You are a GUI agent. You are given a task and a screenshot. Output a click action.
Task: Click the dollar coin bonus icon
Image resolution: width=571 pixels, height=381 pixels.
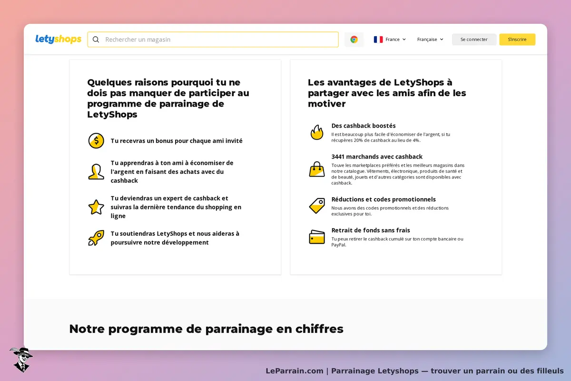96,140
